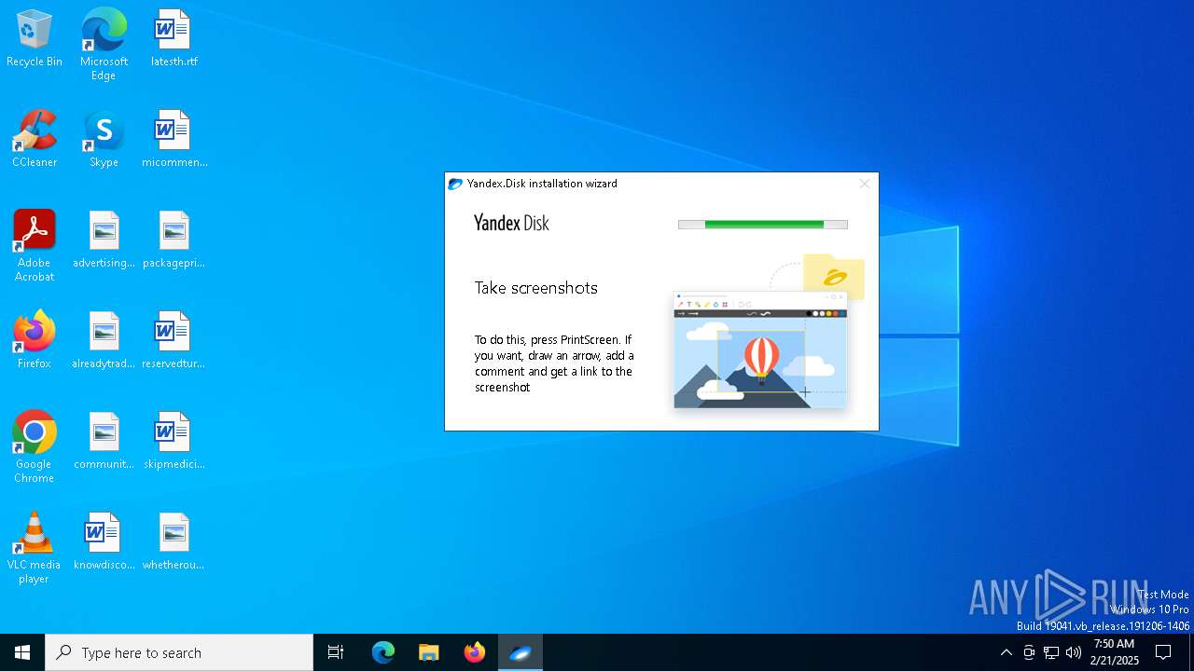1194x671 pixels.
Task: Open the volume control tray icon
Action: (1074, 652)
